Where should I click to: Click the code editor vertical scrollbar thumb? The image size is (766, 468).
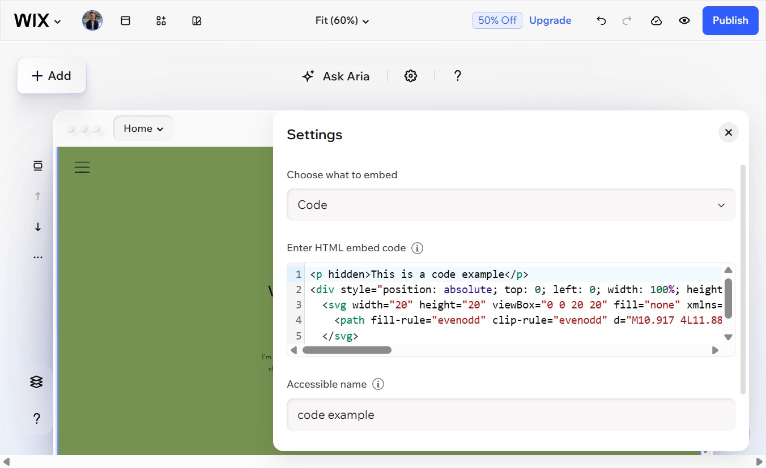[729, 298]
